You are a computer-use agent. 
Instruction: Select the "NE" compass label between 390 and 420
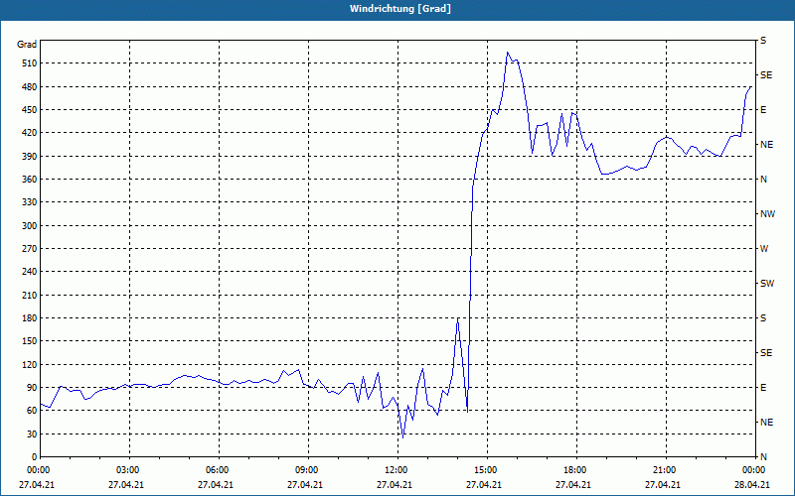pyautogui.click(x=766, y=145)
